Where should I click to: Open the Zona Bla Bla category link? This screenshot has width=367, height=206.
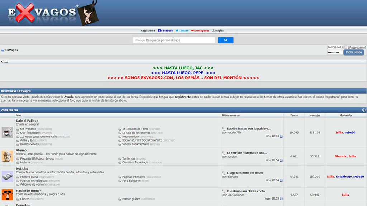pos(9,110)
